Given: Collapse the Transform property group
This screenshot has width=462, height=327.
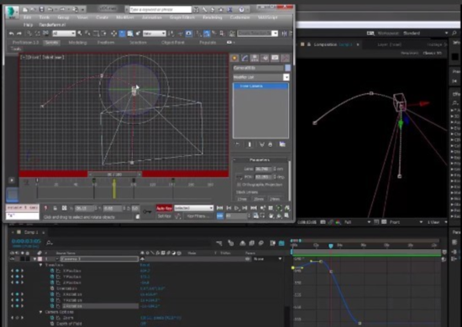Looking at the screenshot, I should [41, 265].
